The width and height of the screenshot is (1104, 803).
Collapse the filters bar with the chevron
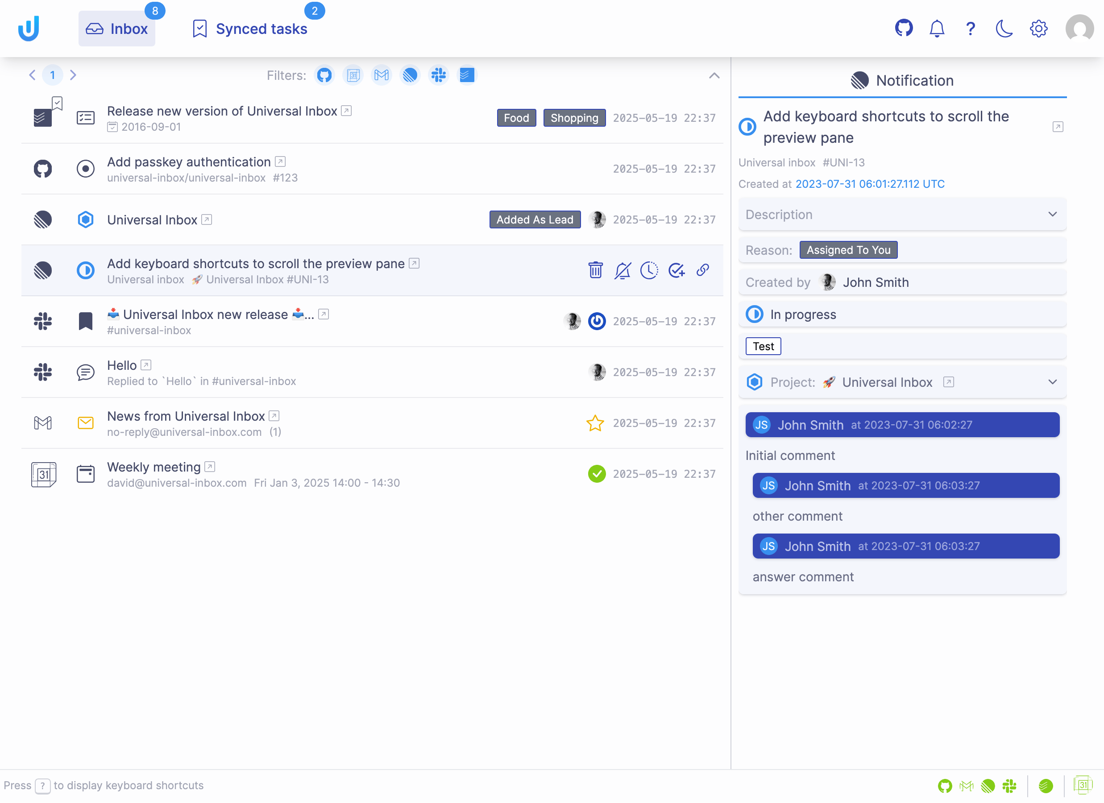(x=714, y=75)
